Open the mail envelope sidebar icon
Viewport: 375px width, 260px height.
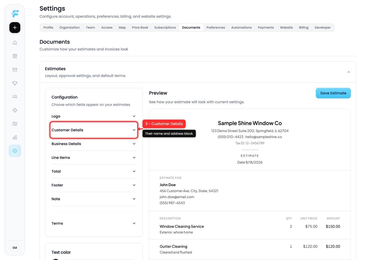pos(15,70)
